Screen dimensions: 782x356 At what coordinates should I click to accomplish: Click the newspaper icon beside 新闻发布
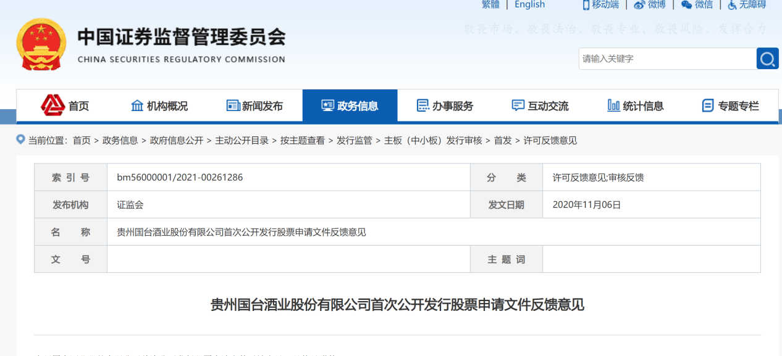coord(233,106)
